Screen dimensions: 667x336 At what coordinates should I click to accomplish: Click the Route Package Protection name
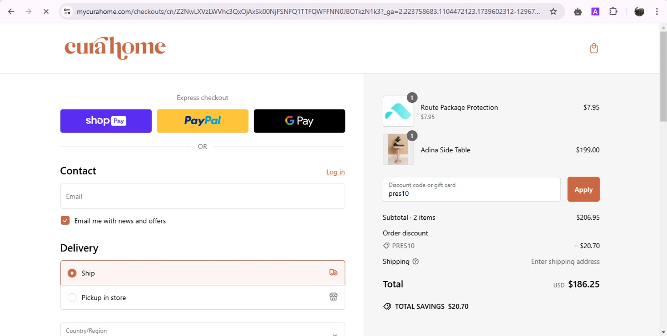coord(459,107)
